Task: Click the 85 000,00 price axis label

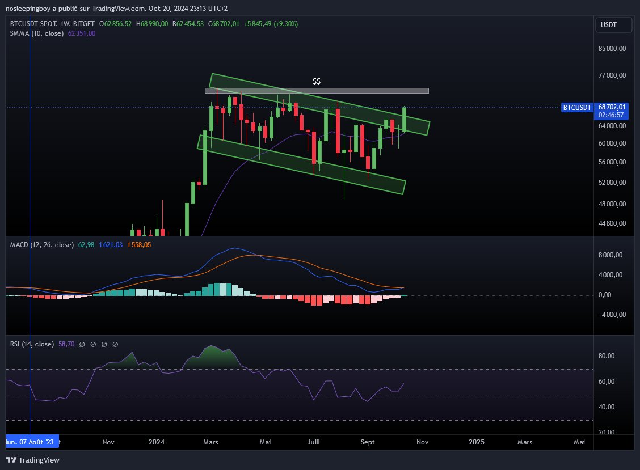Action: 612,49
